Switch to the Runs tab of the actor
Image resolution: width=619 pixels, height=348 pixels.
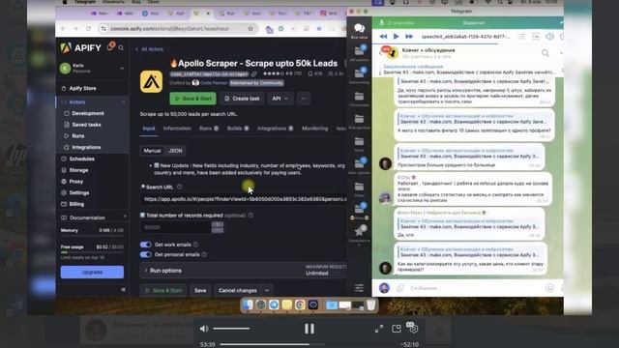point(209,129)
